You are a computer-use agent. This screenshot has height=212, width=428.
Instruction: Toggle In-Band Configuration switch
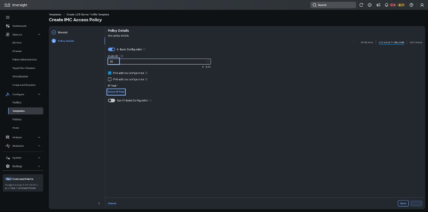coord(111,50)
